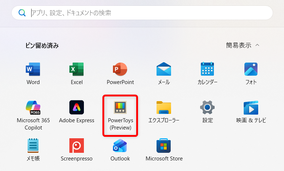Image resolution: width=284 pixels, height=171 pixels.
Task: Open the メール mail app icon
Action: pos(164,69)
